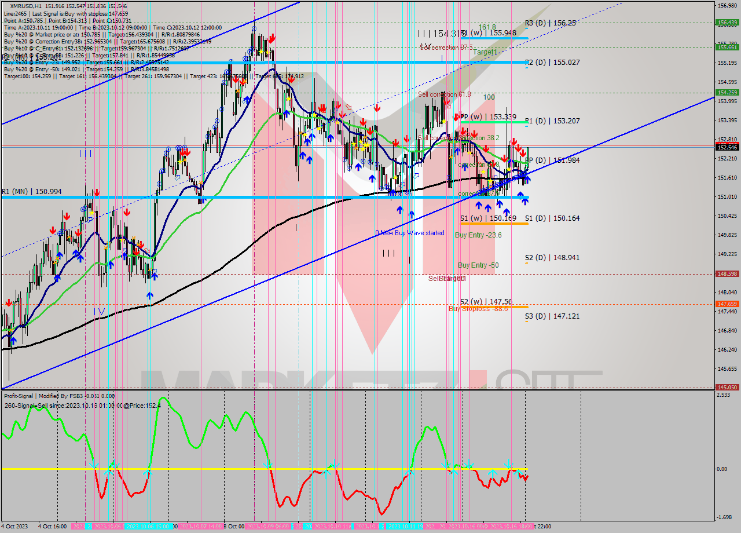Image resolution: width=741 pixels, height=533 pixels.
Task: Select the thick cyan R1 (MN) 150.994 line
Action: point(232,198)
